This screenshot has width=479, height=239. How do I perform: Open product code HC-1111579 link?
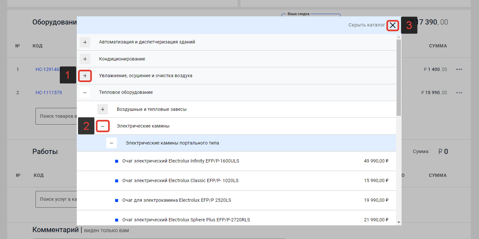pos(49,93)
